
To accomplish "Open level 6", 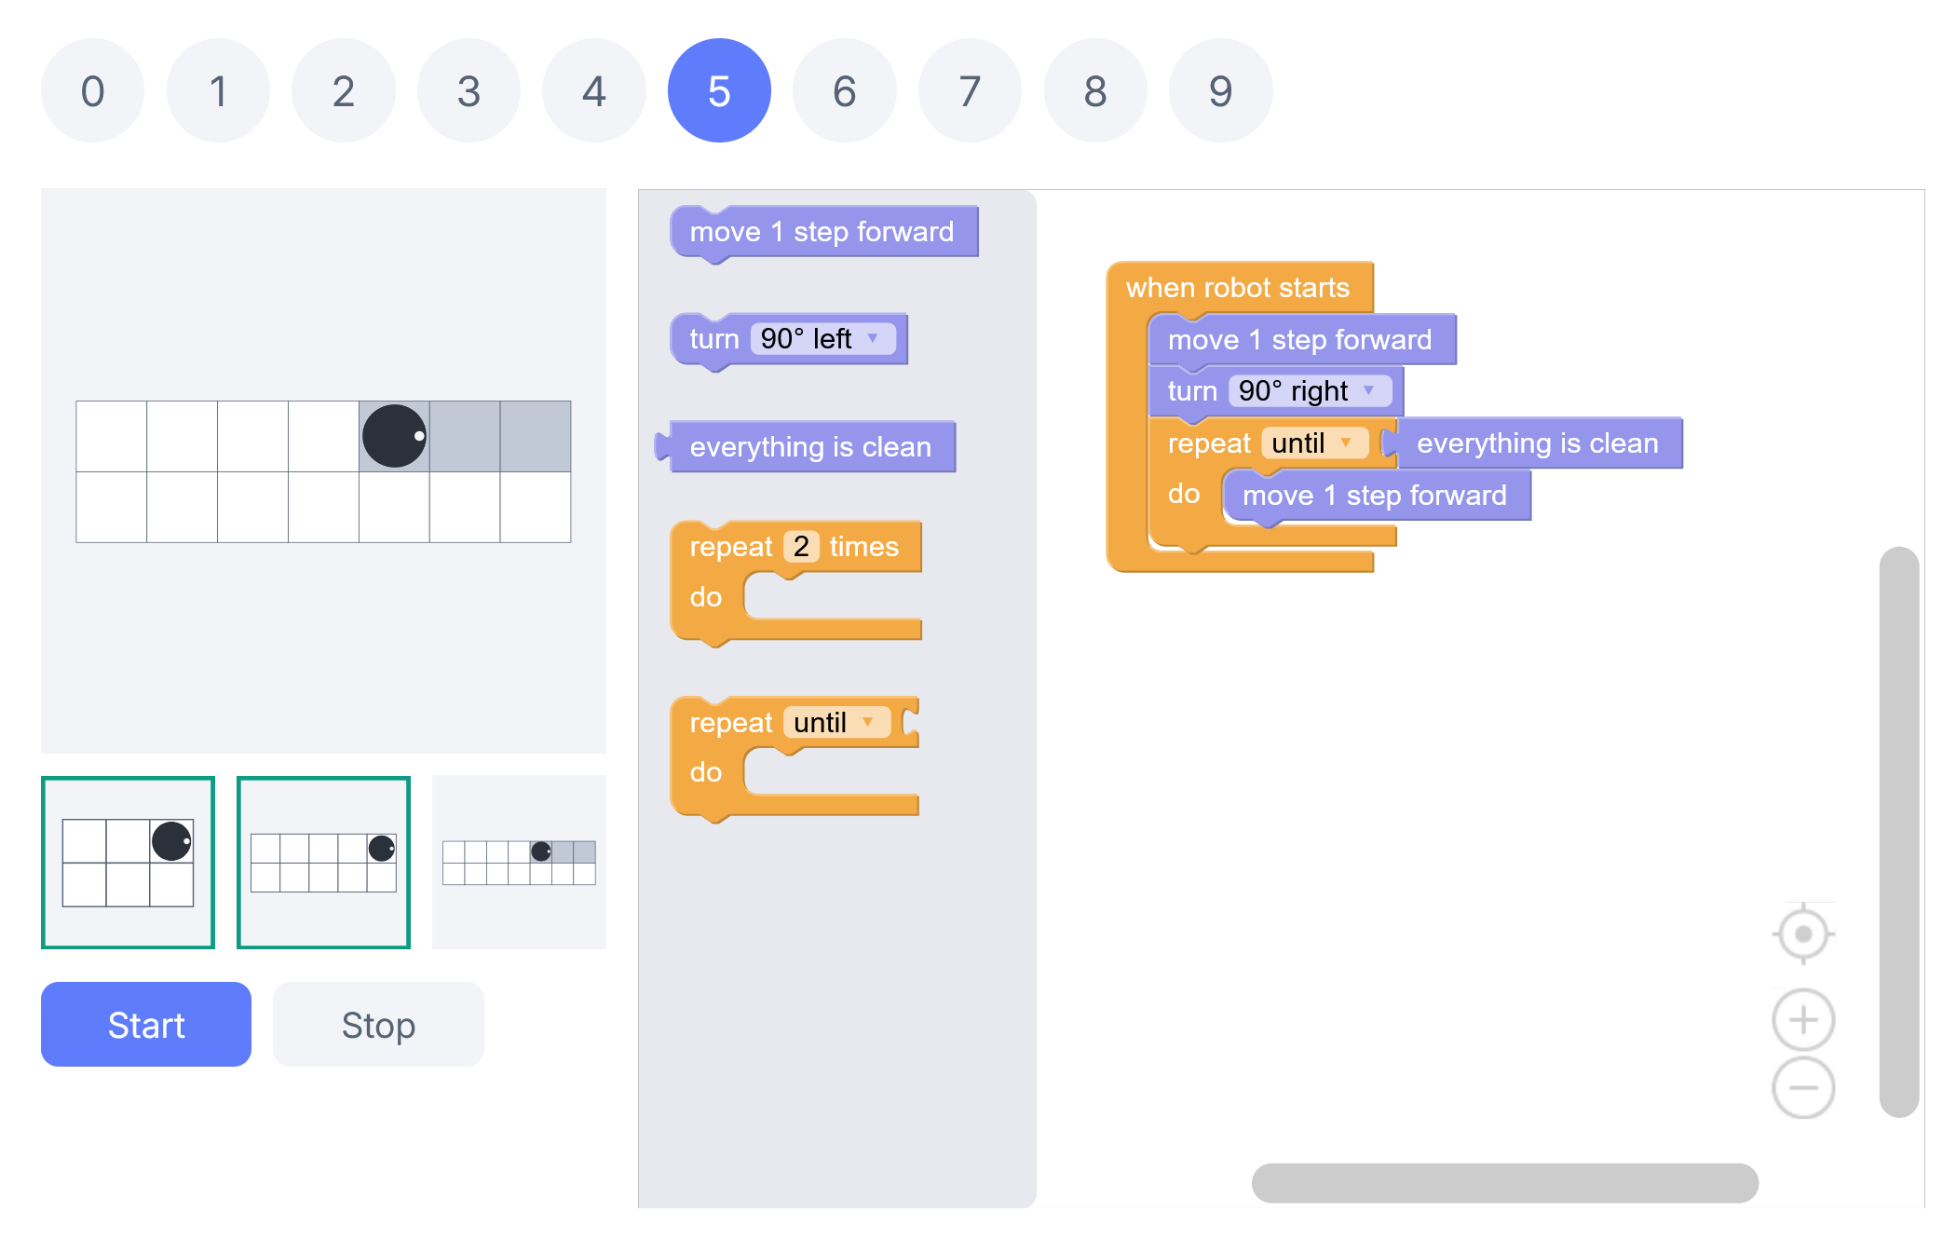I will tap(845, 90).
